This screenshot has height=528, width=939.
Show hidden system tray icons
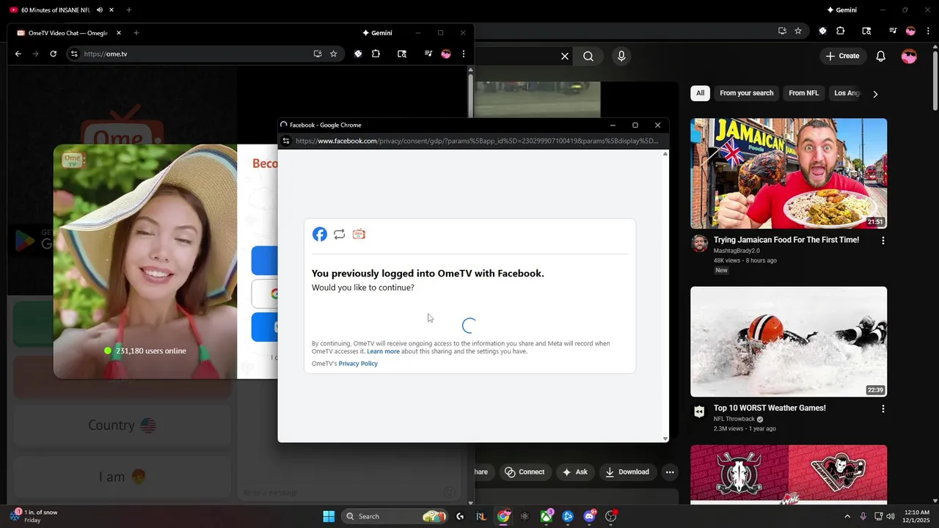click(x=847, y=516)
